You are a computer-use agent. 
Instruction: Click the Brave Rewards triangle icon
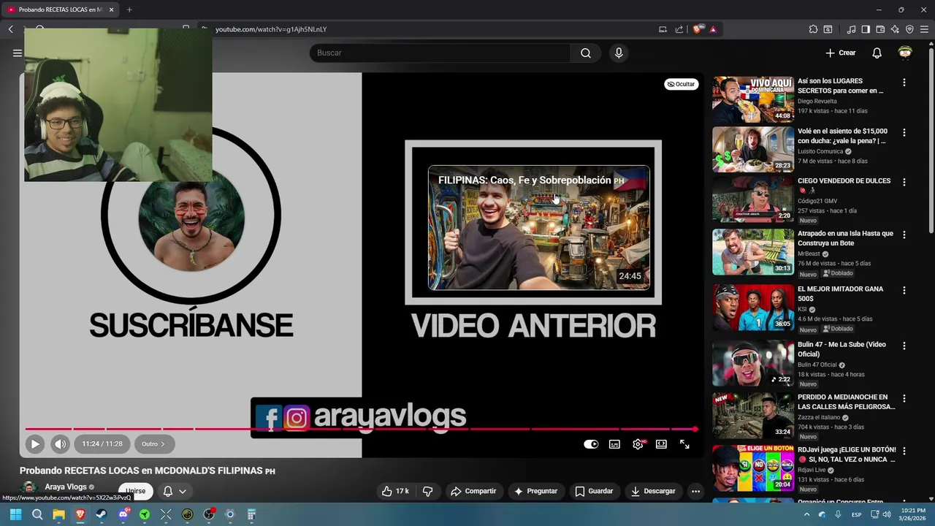coord(713,29)
